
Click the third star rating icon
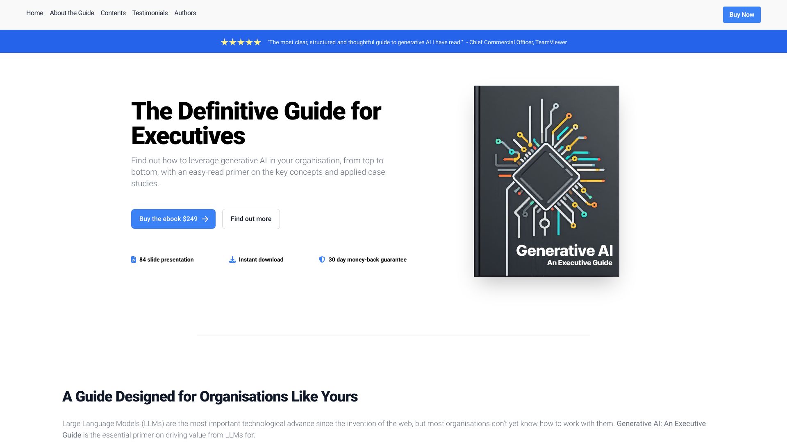(x=240, y=42)
